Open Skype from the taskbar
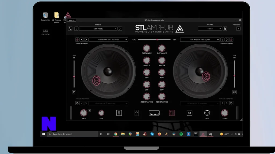The height and width of the screenshot is (154, 275). [152, 134]
